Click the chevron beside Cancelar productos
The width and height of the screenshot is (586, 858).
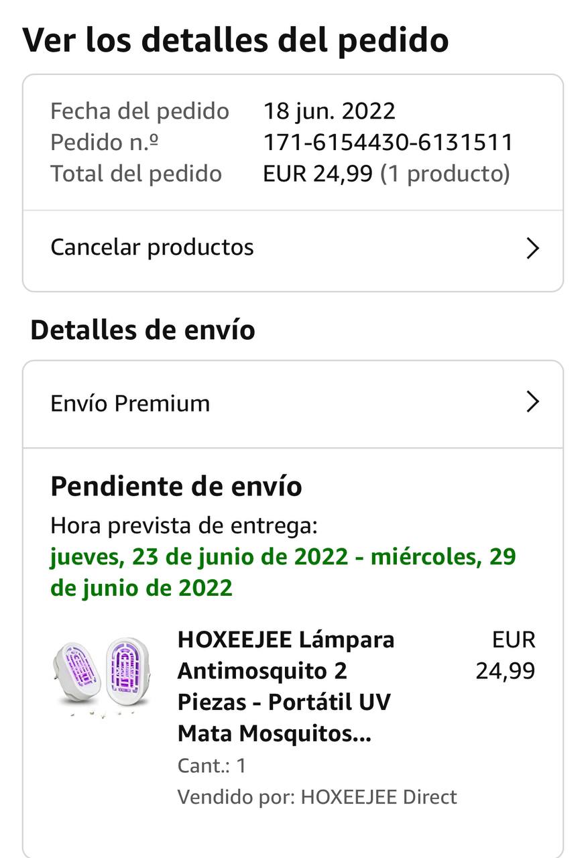[532, 249]
